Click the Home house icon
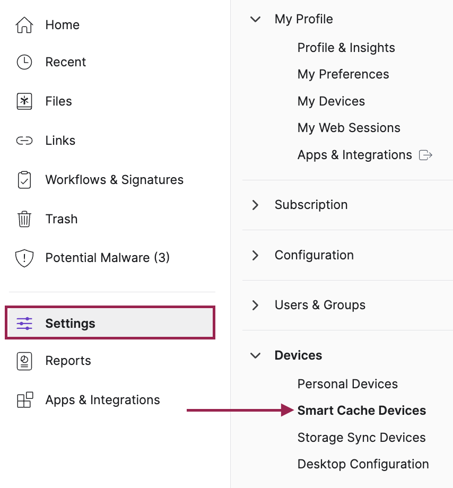This screenshot has height=488, width=453. [x=24, y=25]
